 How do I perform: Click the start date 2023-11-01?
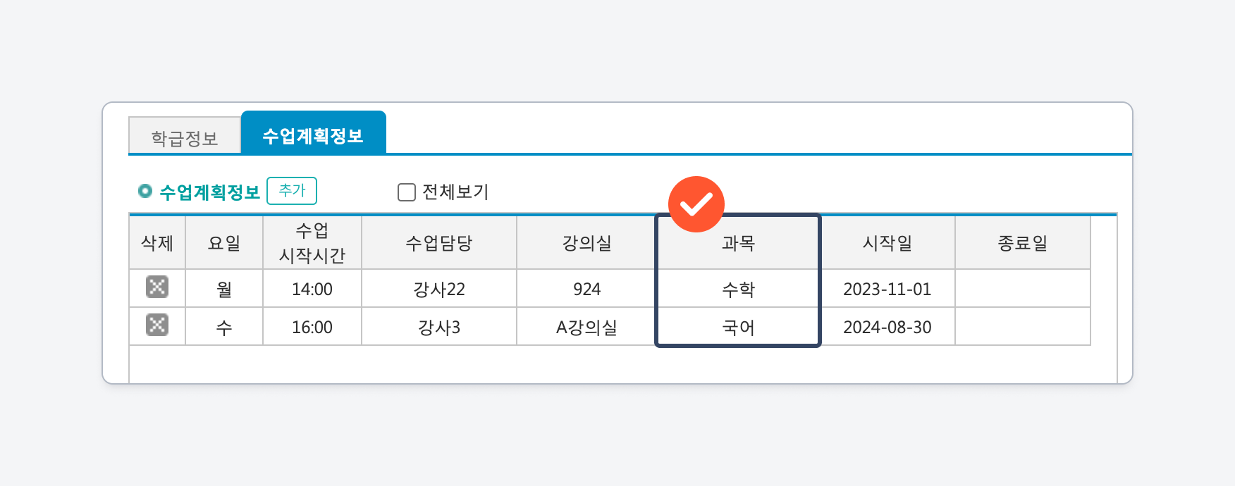click(887, 289)
